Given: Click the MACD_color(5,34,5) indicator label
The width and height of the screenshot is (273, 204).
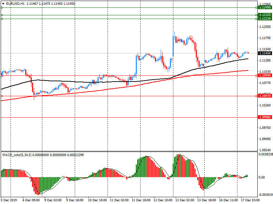Looking at the screenshot, I should (17, 155).
